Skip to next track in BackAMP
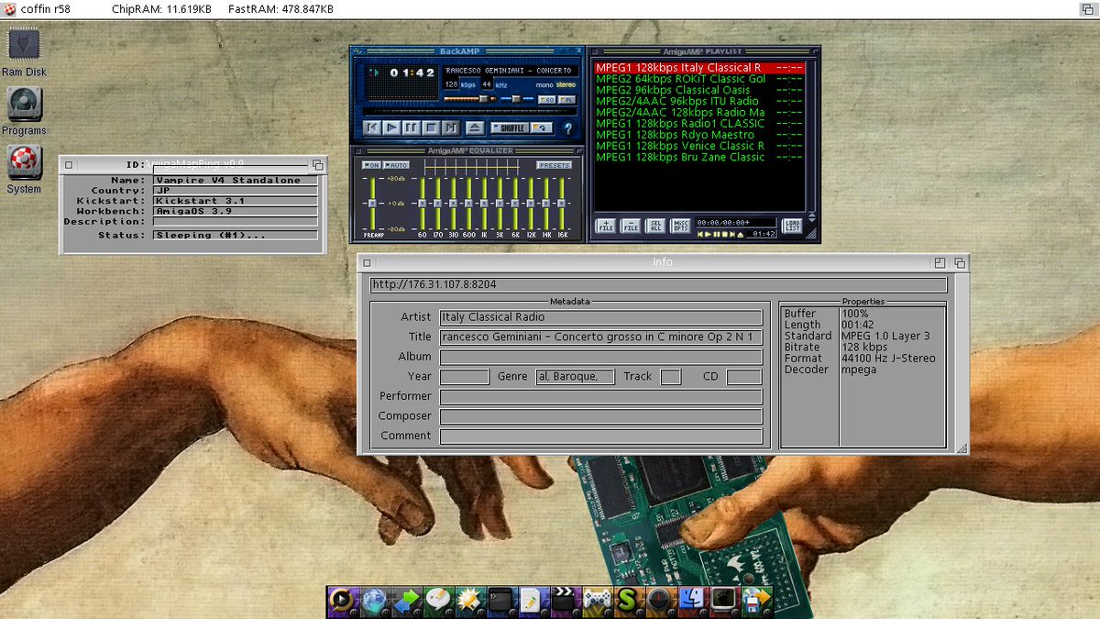Image resolution: width=1100 pixels, height=619 pixels. 450,127
